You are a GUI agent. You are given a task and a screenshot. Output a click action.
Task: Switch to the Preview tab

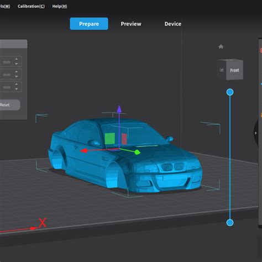click(131, 24)
